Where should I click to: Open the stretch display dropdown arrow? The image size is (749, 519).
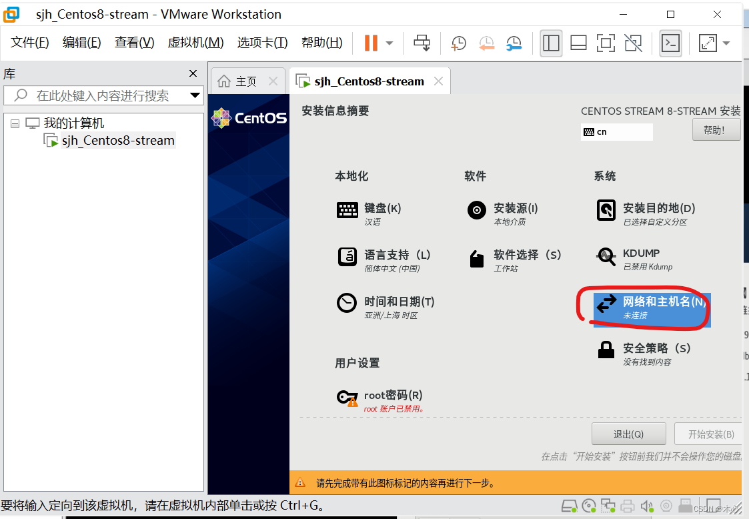click(726, 43)
